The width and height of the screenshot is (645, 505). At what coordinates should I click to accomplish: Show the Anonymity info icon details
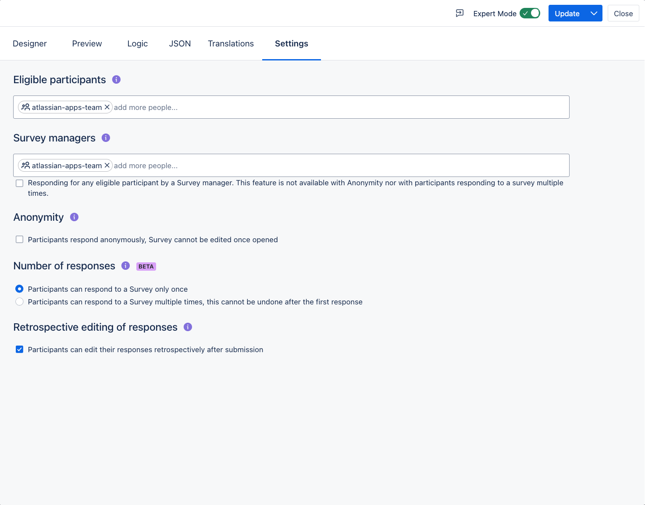click(74, 217)
